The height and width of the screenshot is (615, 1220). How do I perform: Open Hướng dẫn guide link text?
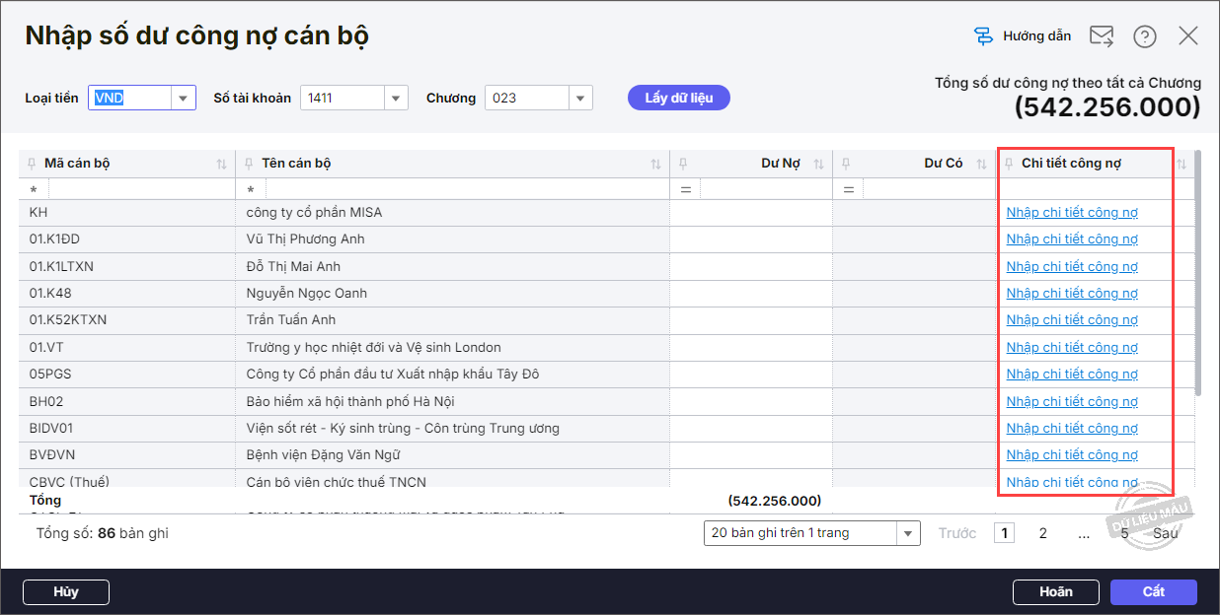(x=1036, y=36)
